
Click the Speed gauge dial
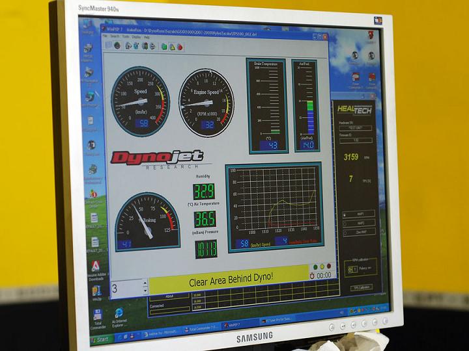click(x=140, y=101)
